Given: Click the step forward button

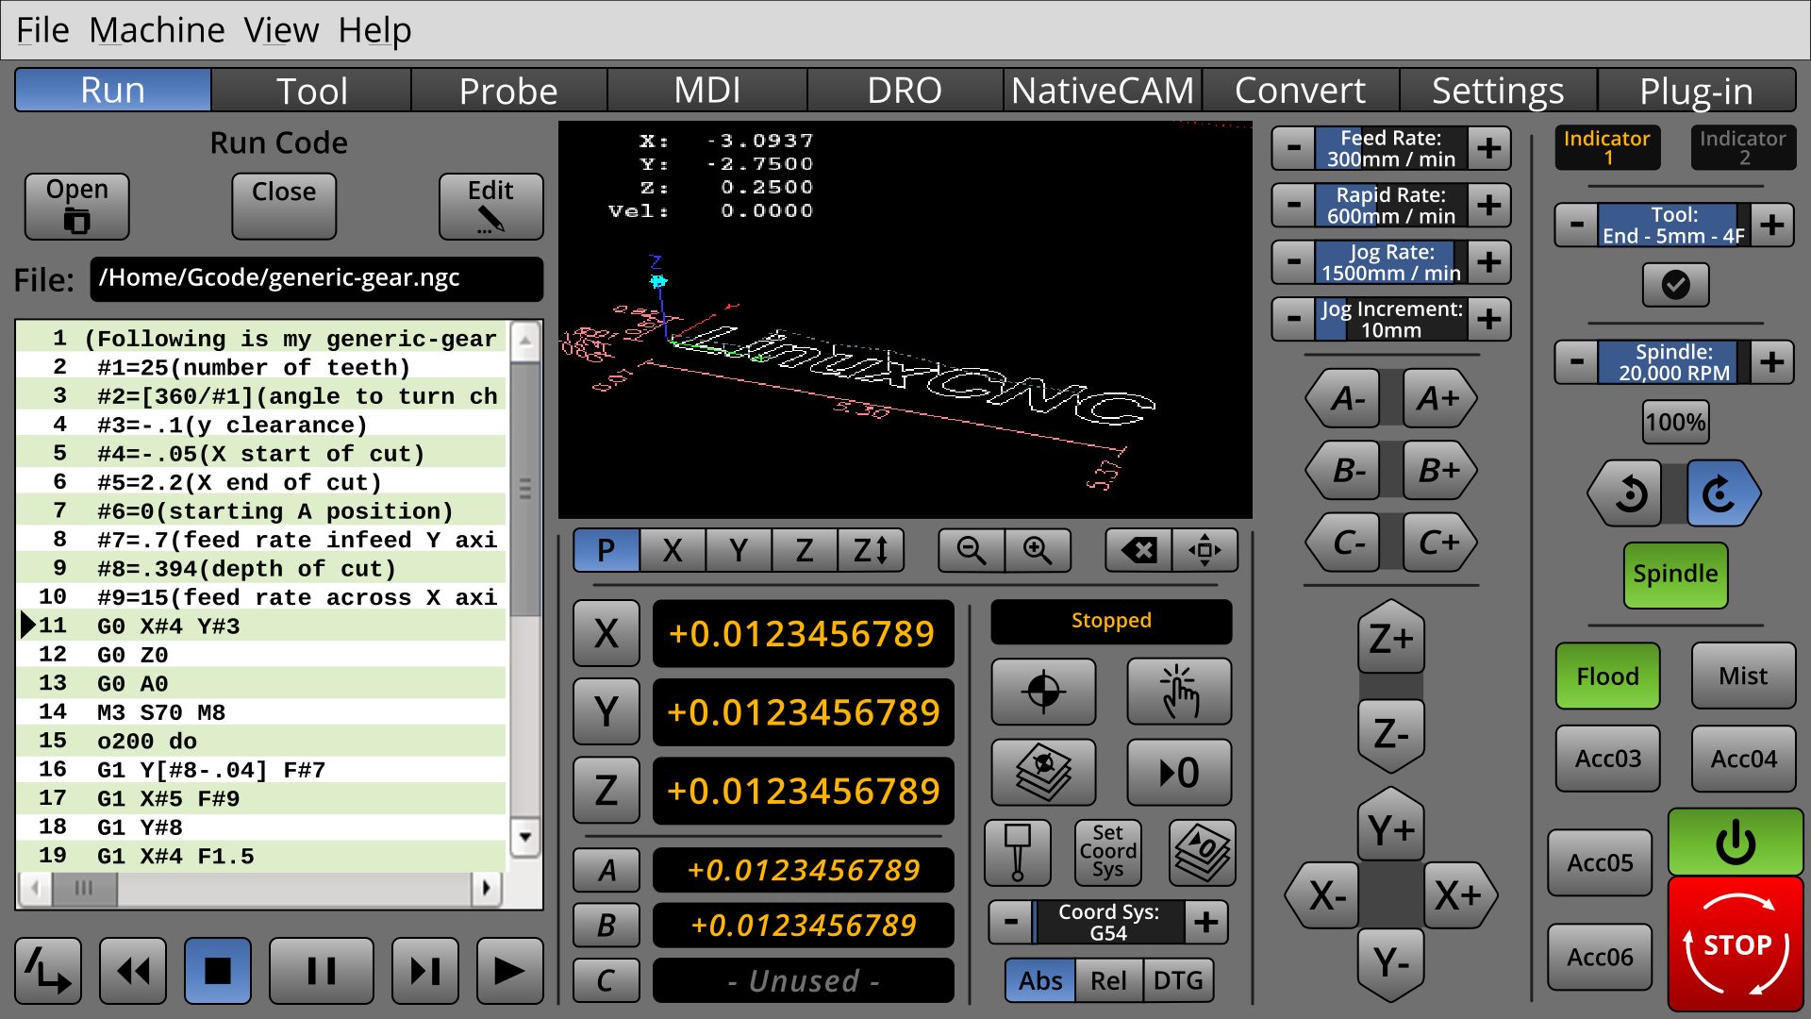Looking at the screenshot, I should 425,970.
